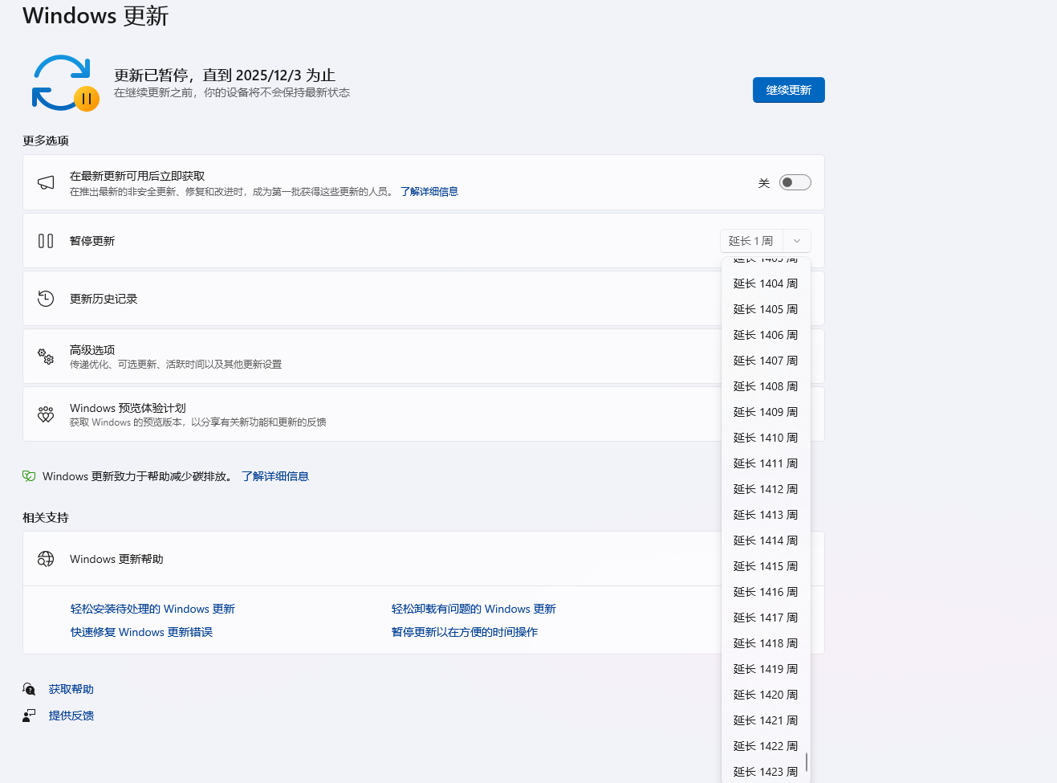Open 了解详细信息 link about carbon emissions
Image resolution: width=1057 pixels, height=783 pixels.
[275, 476]
